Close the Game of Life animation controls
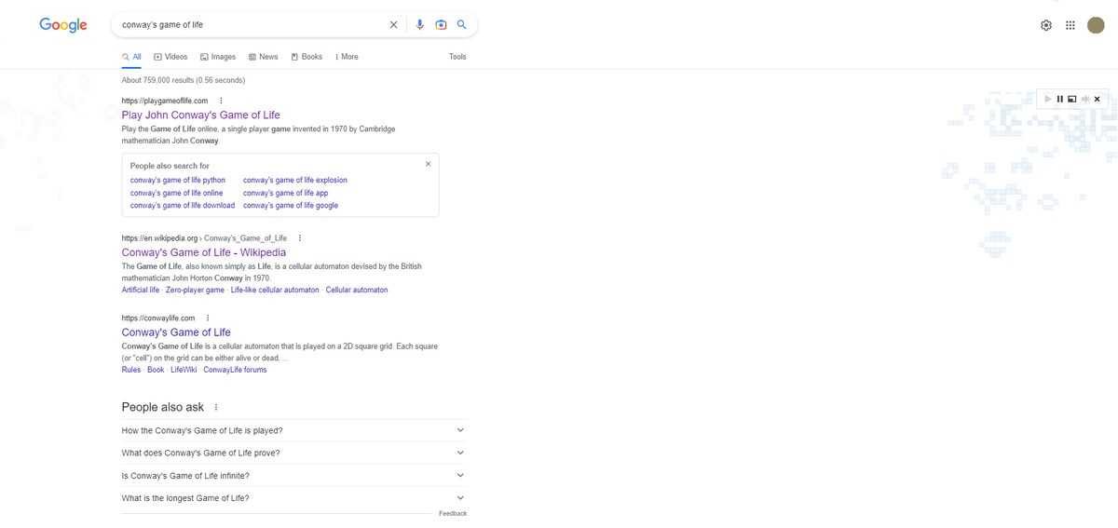Viewport: 1118px width, 528px height. (1097, 99)
